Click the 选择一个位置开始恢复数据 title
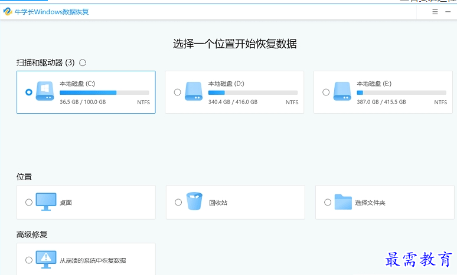The width and height of the screenshot is (457, 278). click(235, 44)
